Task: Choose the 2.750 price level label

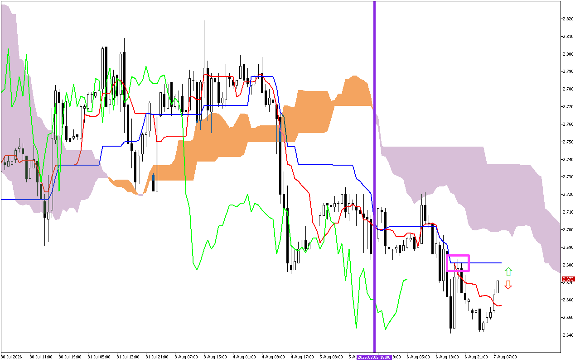Action: 568,142
